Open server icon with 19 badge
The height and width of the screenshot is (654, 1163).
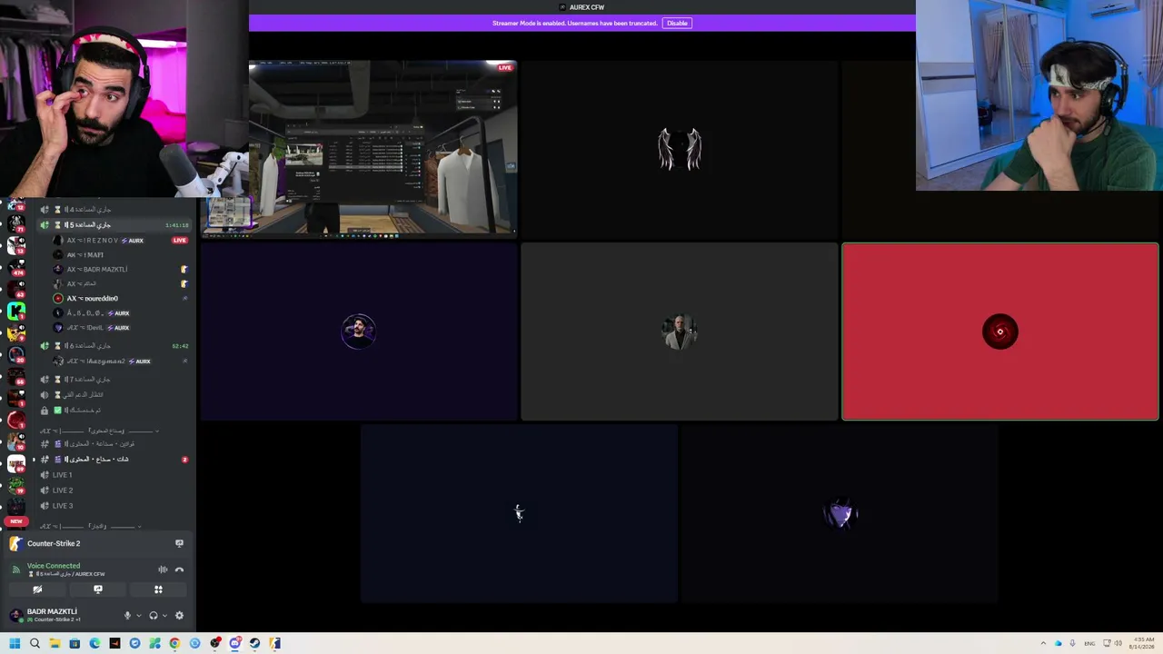click(16, 485)
